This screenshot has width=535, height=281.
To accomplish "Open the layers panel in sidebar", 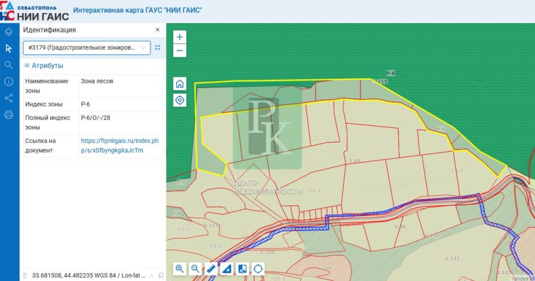I will (x=8, y=32).
